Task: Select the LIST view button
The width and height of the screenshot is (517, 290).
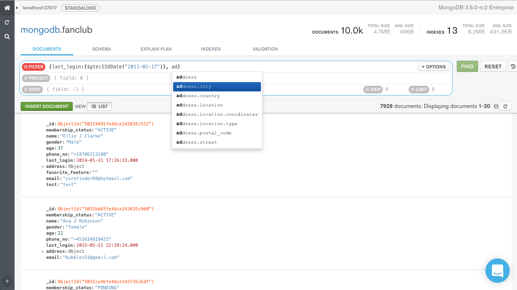Action: coord(100,106)
